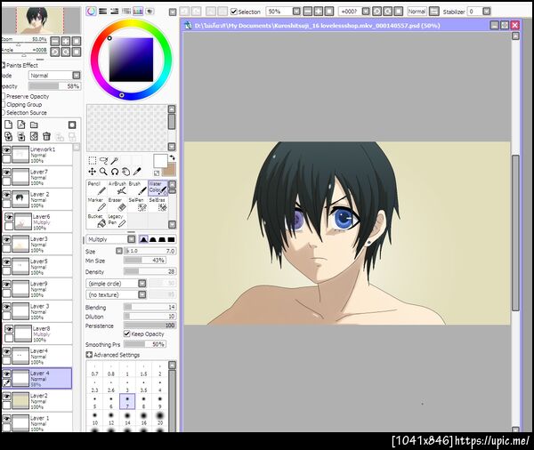Hide the Layer7 layer

6,173
